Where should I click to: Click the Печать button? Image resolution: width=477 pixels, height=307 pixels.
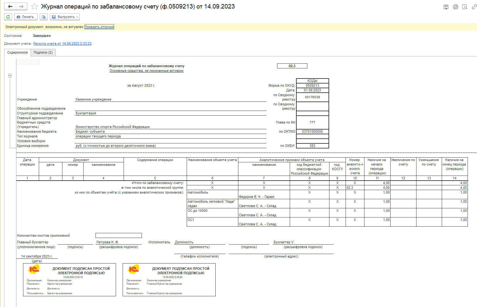[x=26, y=17]
